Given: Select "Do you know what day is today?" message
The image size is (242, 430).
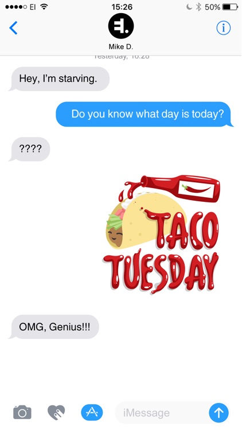Looking at the screenshot, I should click(x=145, y=114).
